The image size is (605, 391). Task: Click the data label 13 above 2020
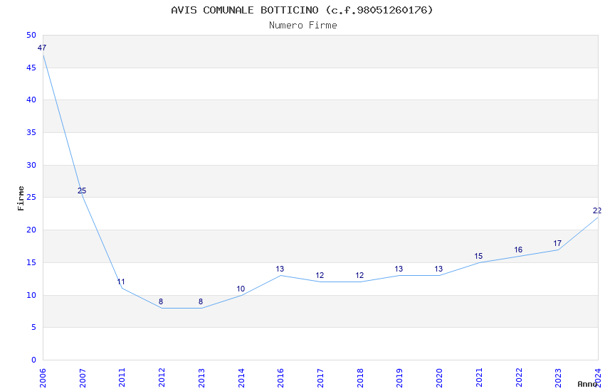tap(438, 269)
